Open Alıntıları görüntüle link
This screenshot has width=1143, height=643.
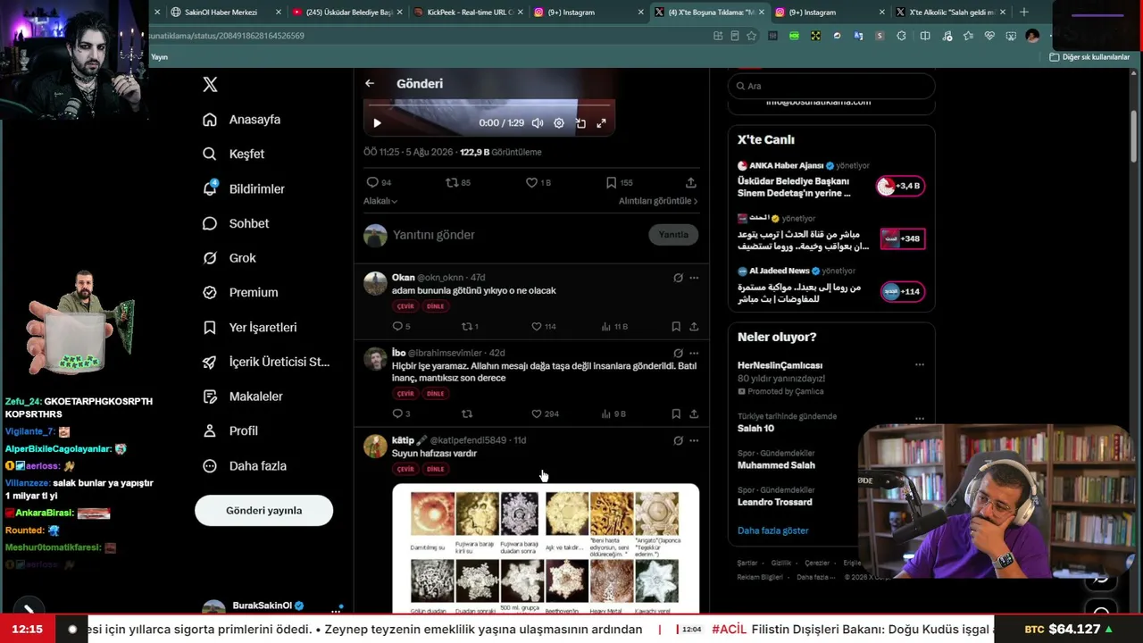click(658, 201)
